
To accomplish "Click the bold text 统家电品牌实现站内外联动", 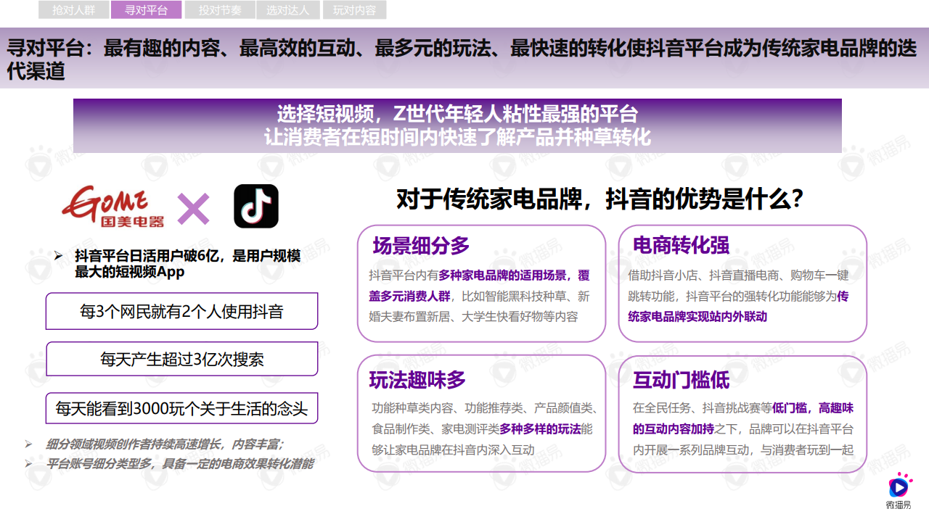I will coord(697,316).
